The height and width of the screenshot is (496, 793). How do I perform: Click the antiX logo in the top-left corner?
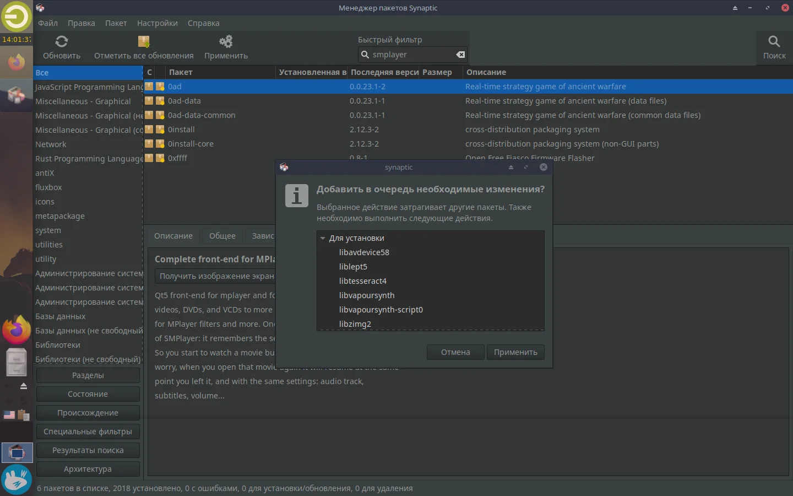17,18
